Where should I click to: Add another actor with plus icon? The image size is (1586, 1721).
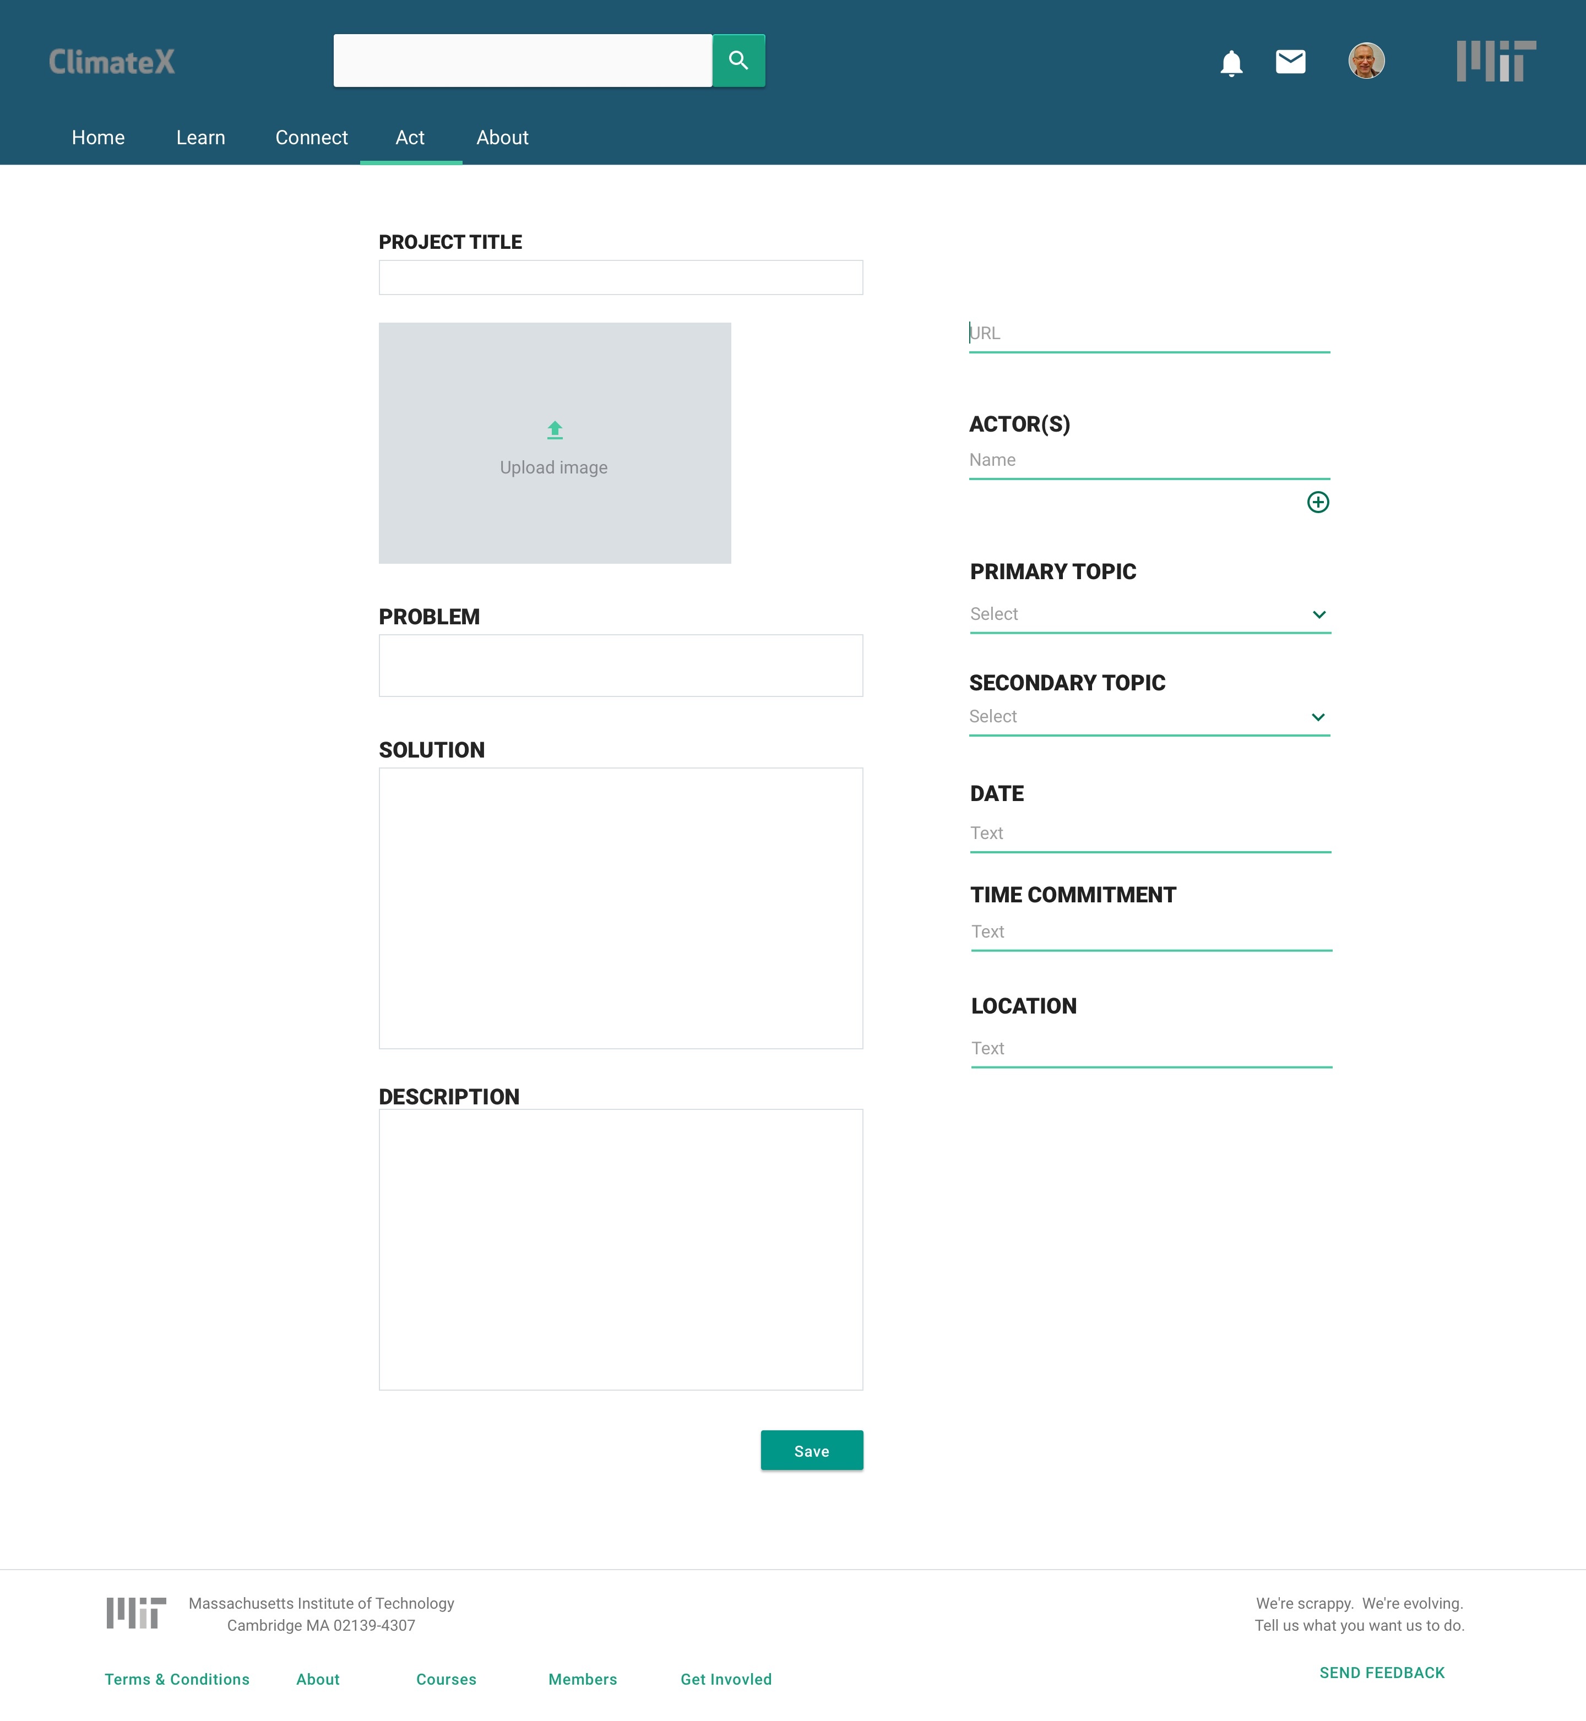1317,502
